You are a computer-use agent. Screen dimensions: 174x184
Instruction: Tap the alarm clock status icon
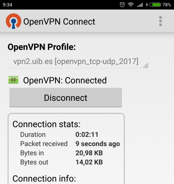coord(122,5)
